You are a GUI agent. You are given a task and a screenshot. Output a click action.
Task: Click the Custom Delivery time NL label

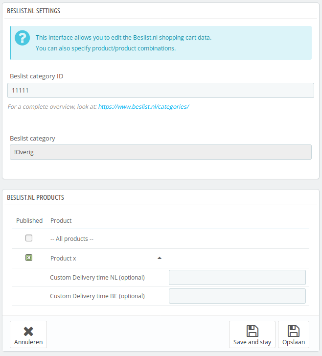(97, 278)
